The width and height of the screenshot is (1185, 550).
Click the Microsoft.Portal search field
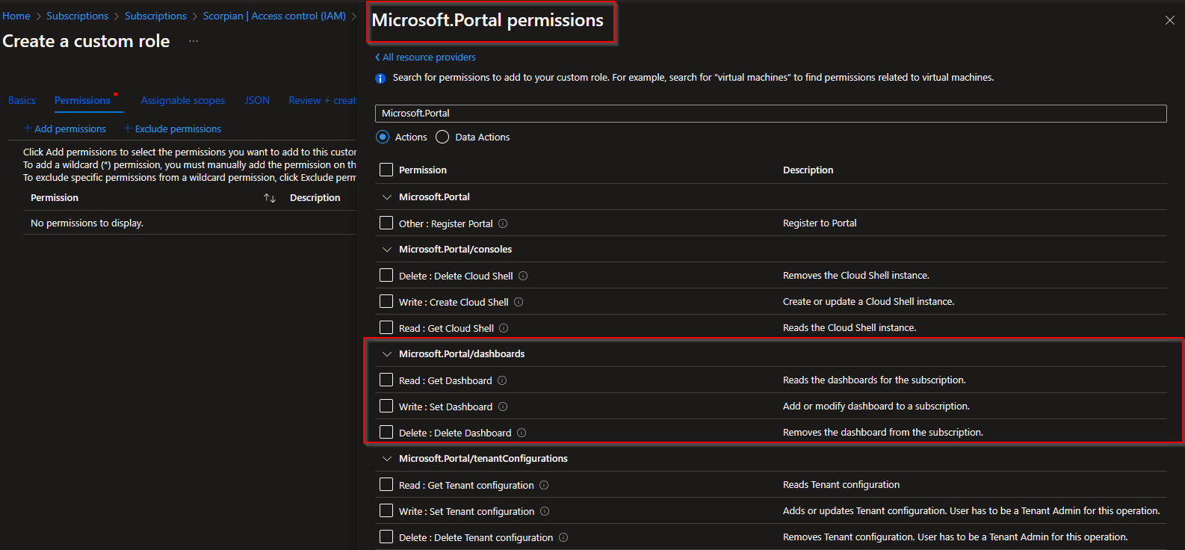tap(770, 113)
